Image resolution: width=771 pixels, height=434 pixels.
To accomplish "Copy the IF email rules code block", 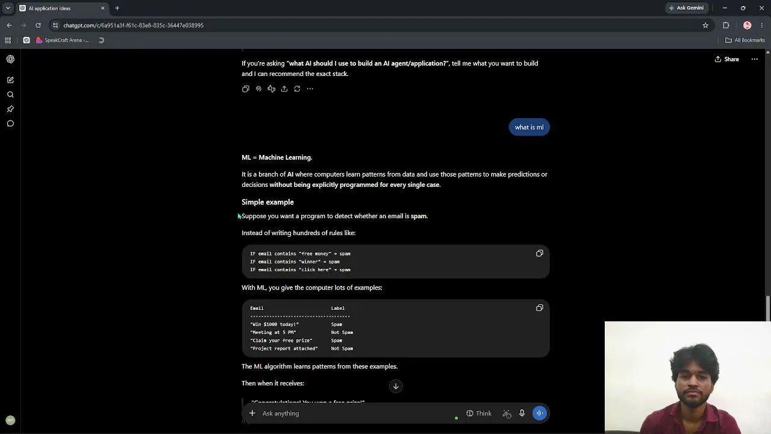I will pos(540,253).
